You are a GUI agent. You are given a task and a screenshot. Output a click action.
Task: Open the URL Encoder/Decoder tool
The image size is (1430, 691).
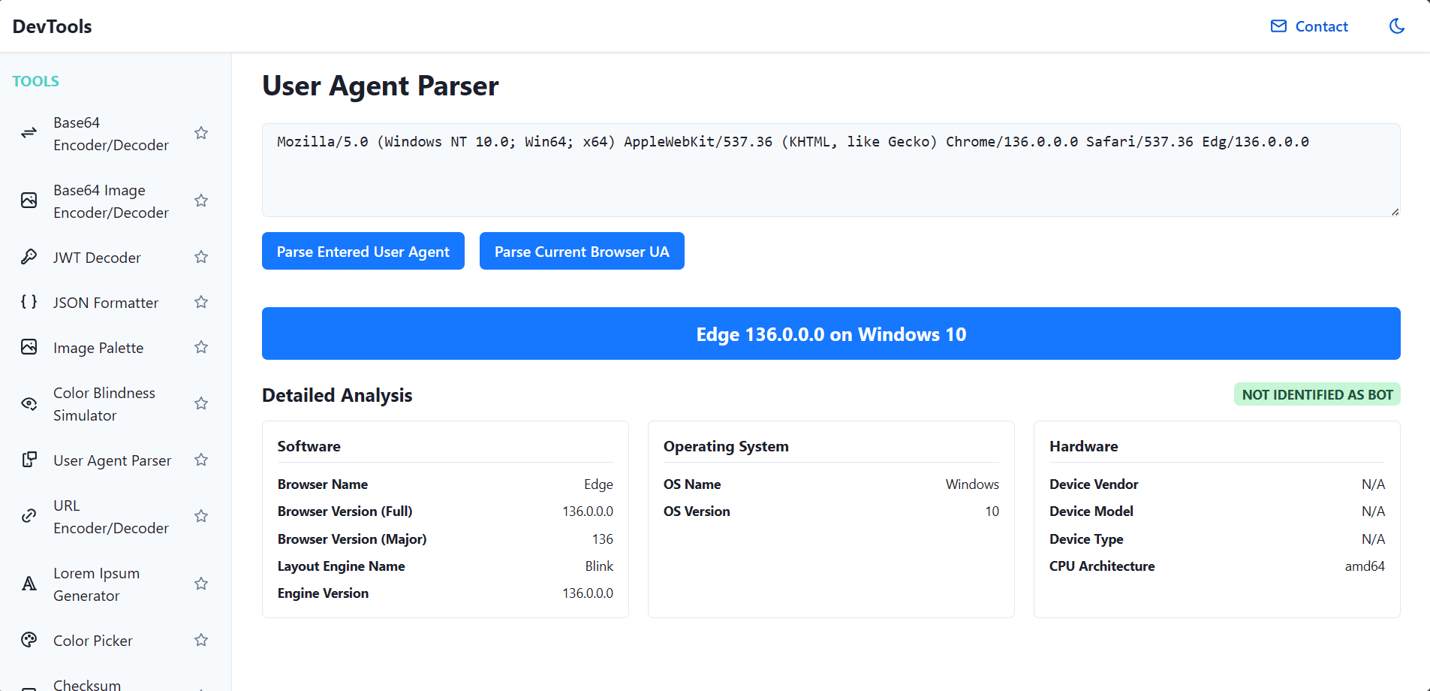110,517
